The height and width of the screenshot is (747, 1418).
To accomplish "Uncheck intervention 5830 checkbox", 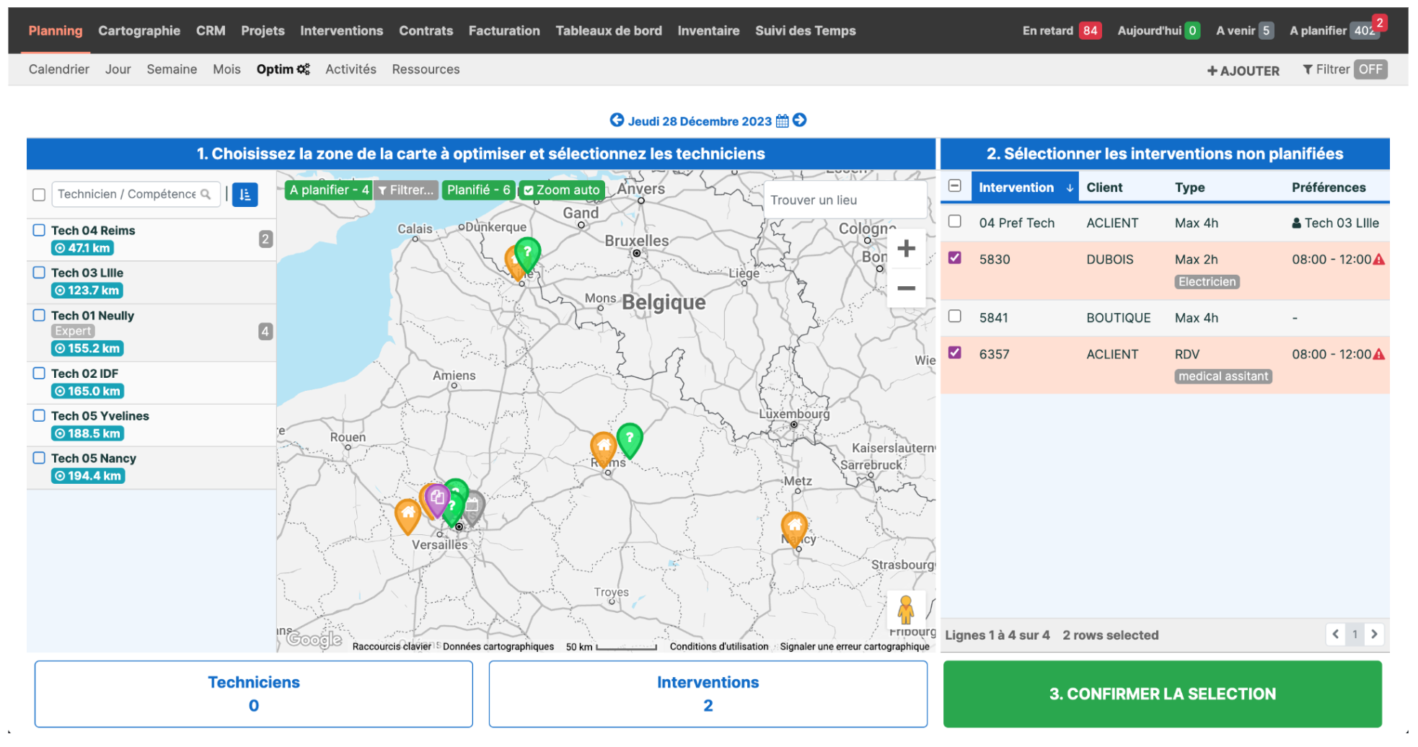I will [955, 257].
